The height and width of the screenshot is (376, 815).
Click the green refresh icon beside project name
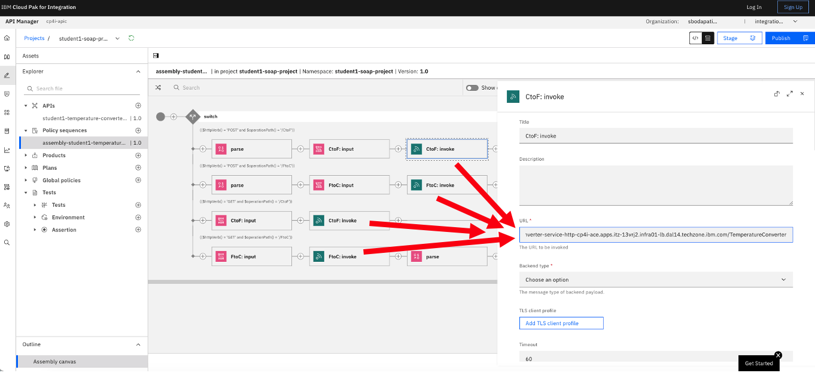click(x=131, y=38)
